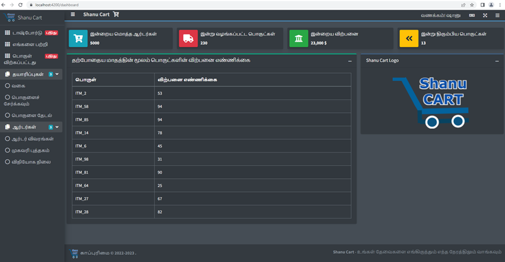Click the ITM_98 table cell

[x=113, y=159]
